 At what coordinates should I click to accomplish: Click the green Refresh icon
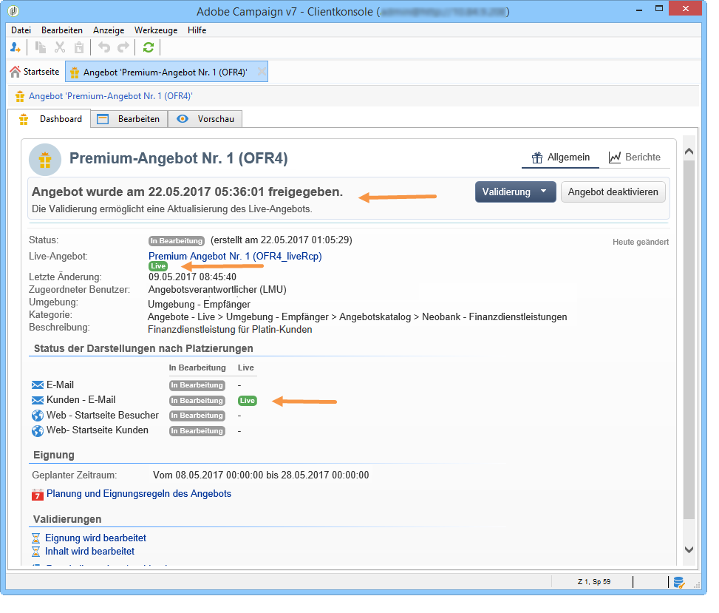[x=148, y=47]
